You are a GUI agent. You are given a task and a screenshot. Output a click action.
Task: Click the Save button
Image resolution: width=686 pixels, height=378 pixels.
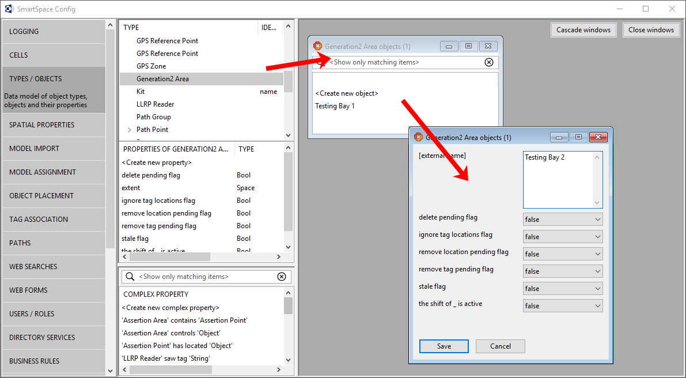[444, 346]
